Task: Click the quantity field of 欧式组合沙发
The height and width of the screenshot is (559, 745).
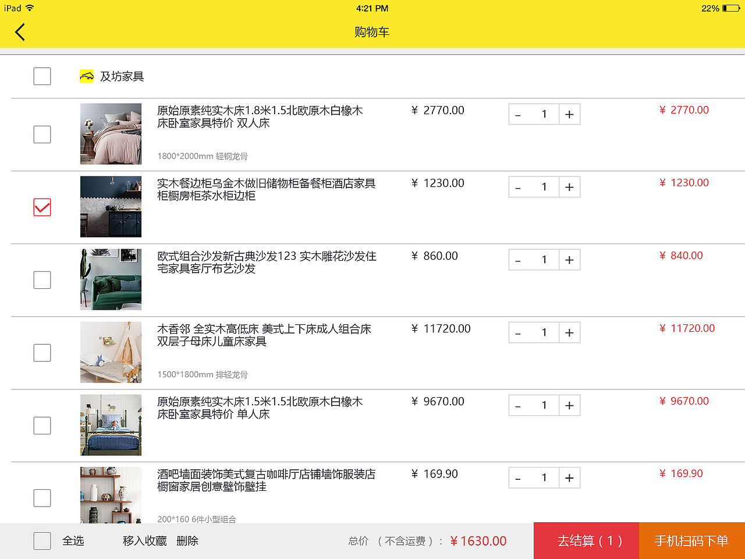Action: pyautogui.click(x=544, y=260)
